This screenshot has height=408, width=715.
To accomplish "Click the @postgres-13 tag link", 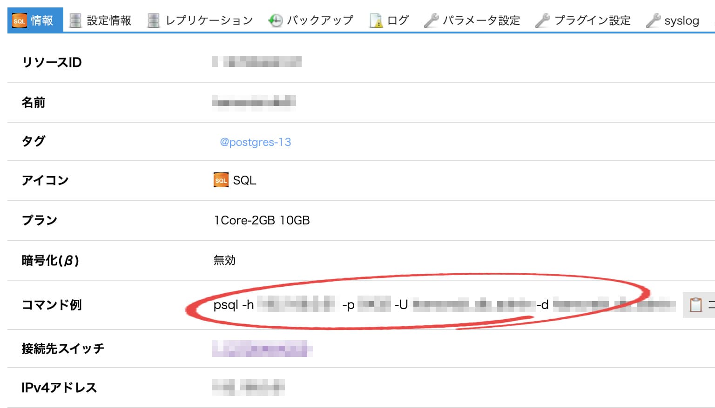I will [x=255, y=142].
